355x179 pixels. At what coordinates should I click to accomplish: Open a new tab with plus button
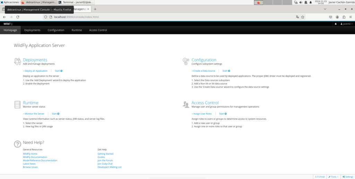(x=95, y=9)
